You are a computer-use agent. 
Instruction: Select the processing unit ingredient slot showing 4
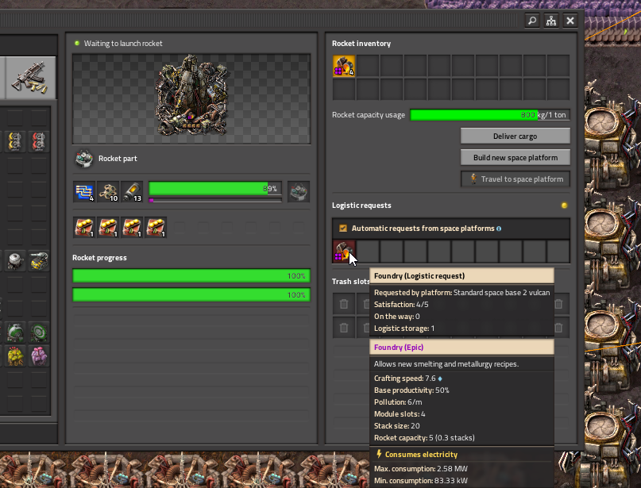[x=84, y=192]
